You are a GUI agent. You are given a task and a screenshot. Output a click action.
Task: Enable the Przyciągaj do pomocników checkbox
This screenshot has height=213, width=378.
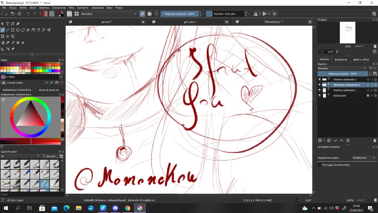[320, 165]
